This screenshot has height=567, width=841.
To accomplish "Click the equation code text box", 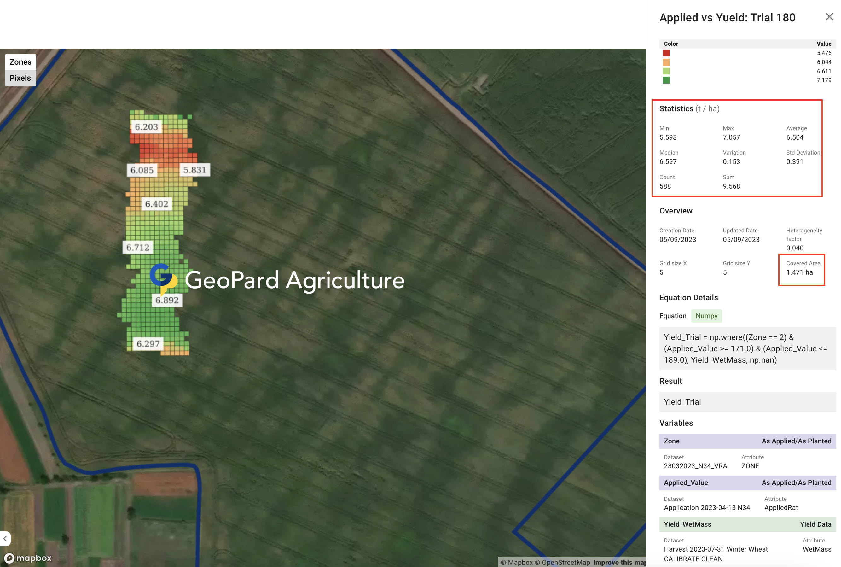I will [x=747, y=348].
